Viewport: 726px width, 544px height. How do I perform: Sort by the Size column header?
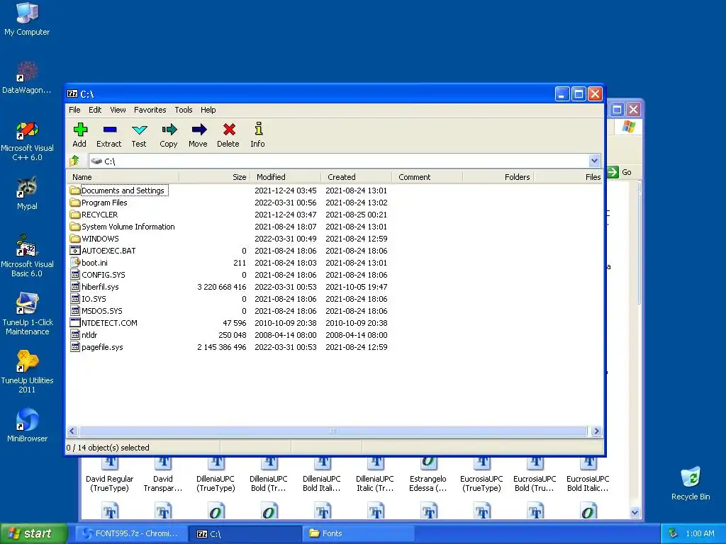point(214,177)
